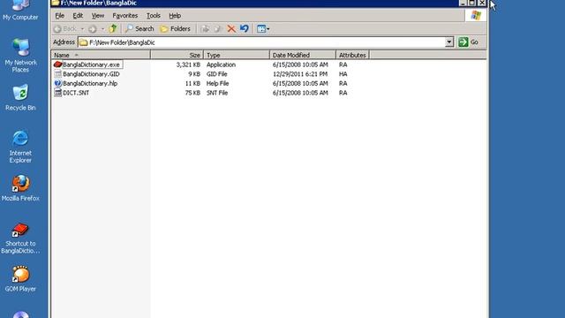Image resolution: width=565 pixels, height=318 pixels.
Task: Click the red BanglaDictionary.exe file icon
Action: [x=57, y=64]
